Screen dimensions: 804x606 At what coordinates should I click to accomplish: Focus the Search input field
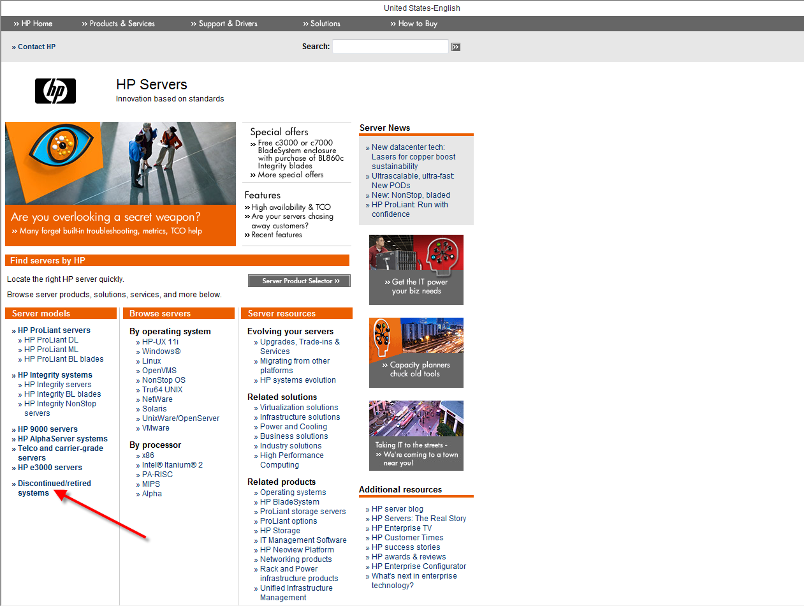(390, 47)
